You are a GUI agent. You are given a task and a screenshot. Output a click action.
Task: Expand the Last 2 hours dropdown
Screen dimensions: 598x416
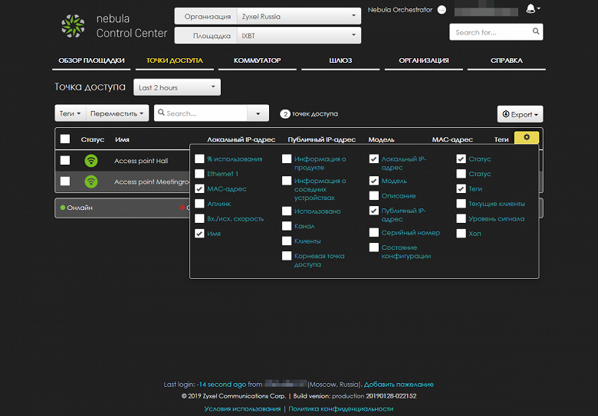177,87
